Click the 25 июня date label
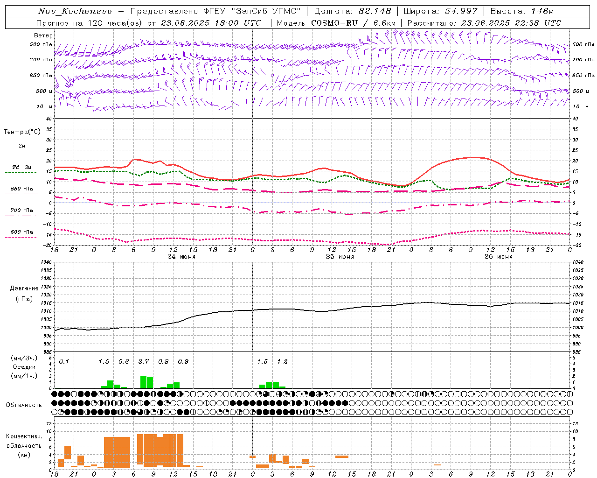This screenshot has height=478, width=597. tap(340, 257)
